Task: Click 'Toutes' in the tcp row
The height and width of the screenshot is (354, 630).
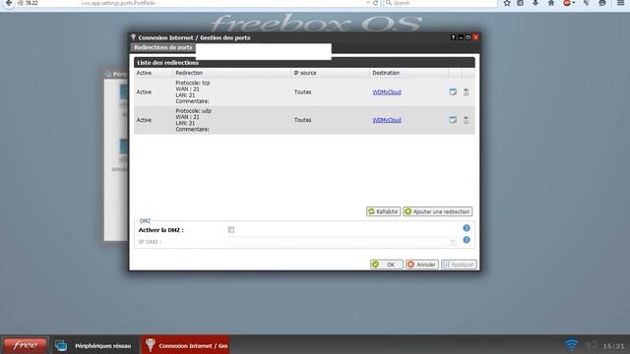Action: (302, 91)
